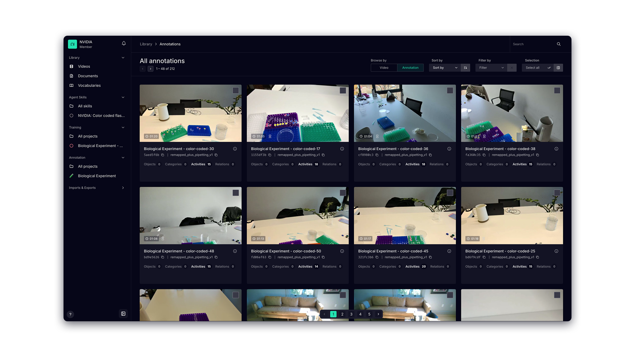This screenshot has width=635, height=357.
Task: Select the color-coded-50 card checkbox
Action: pos(343,193)
